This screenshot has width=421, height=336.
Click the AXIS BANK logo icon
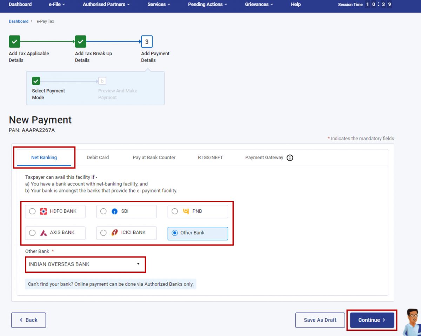coord(43,233)
